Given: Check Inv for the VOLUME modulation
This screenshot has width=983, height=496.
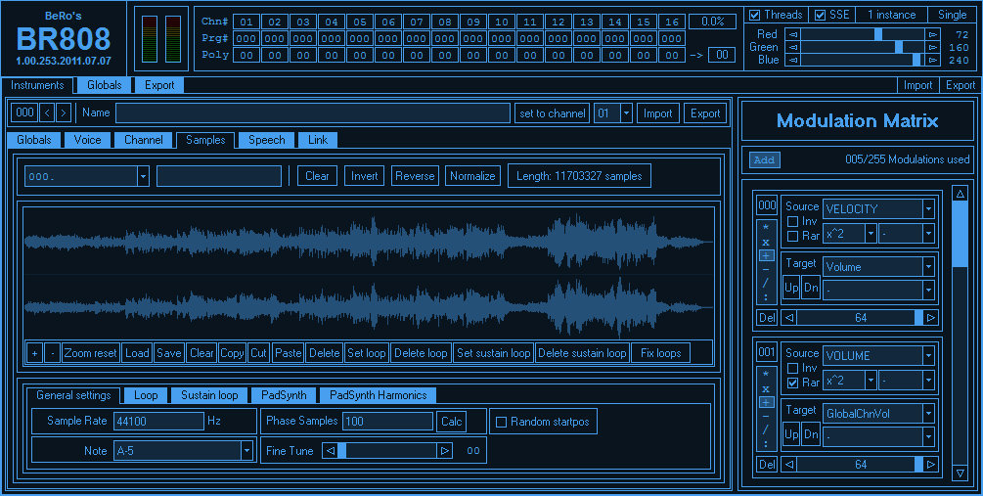Looking at the screenshot, I should 792,368.
